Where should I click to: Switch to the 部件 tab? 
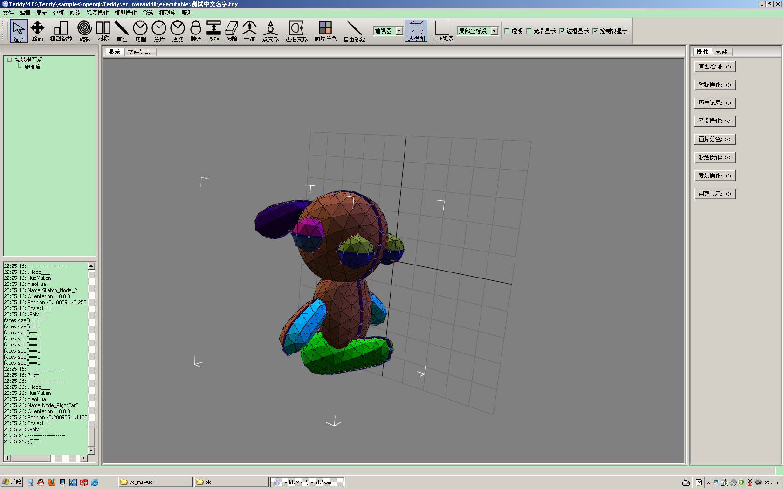[722, 52]
